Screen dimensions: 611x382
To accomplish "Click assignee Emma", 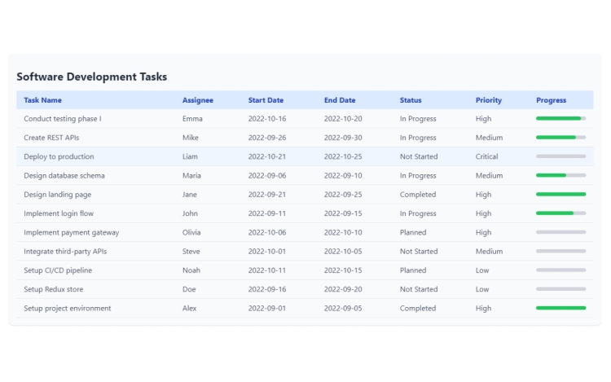I will click(x=192, y=119).
